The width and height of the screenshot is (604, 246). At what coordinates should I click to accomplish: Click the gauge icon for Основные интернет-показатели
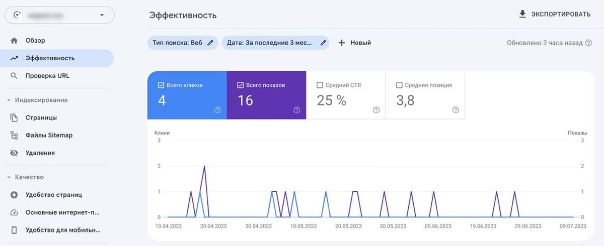pyautogui.click(x=14, y=212)
